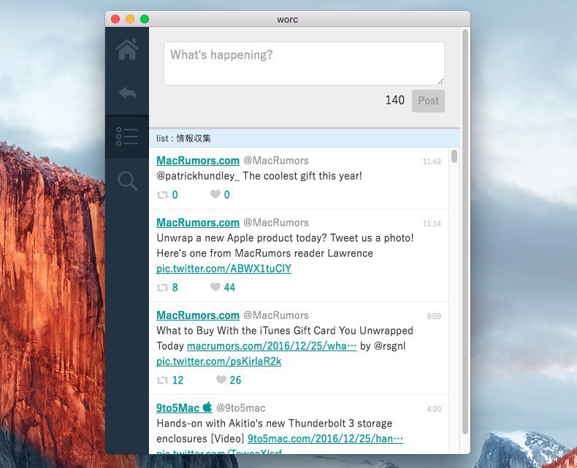Screen dimensions: 577x468
Task: Click the Post button
Action: pyautogui.click(x=428, y=101)
